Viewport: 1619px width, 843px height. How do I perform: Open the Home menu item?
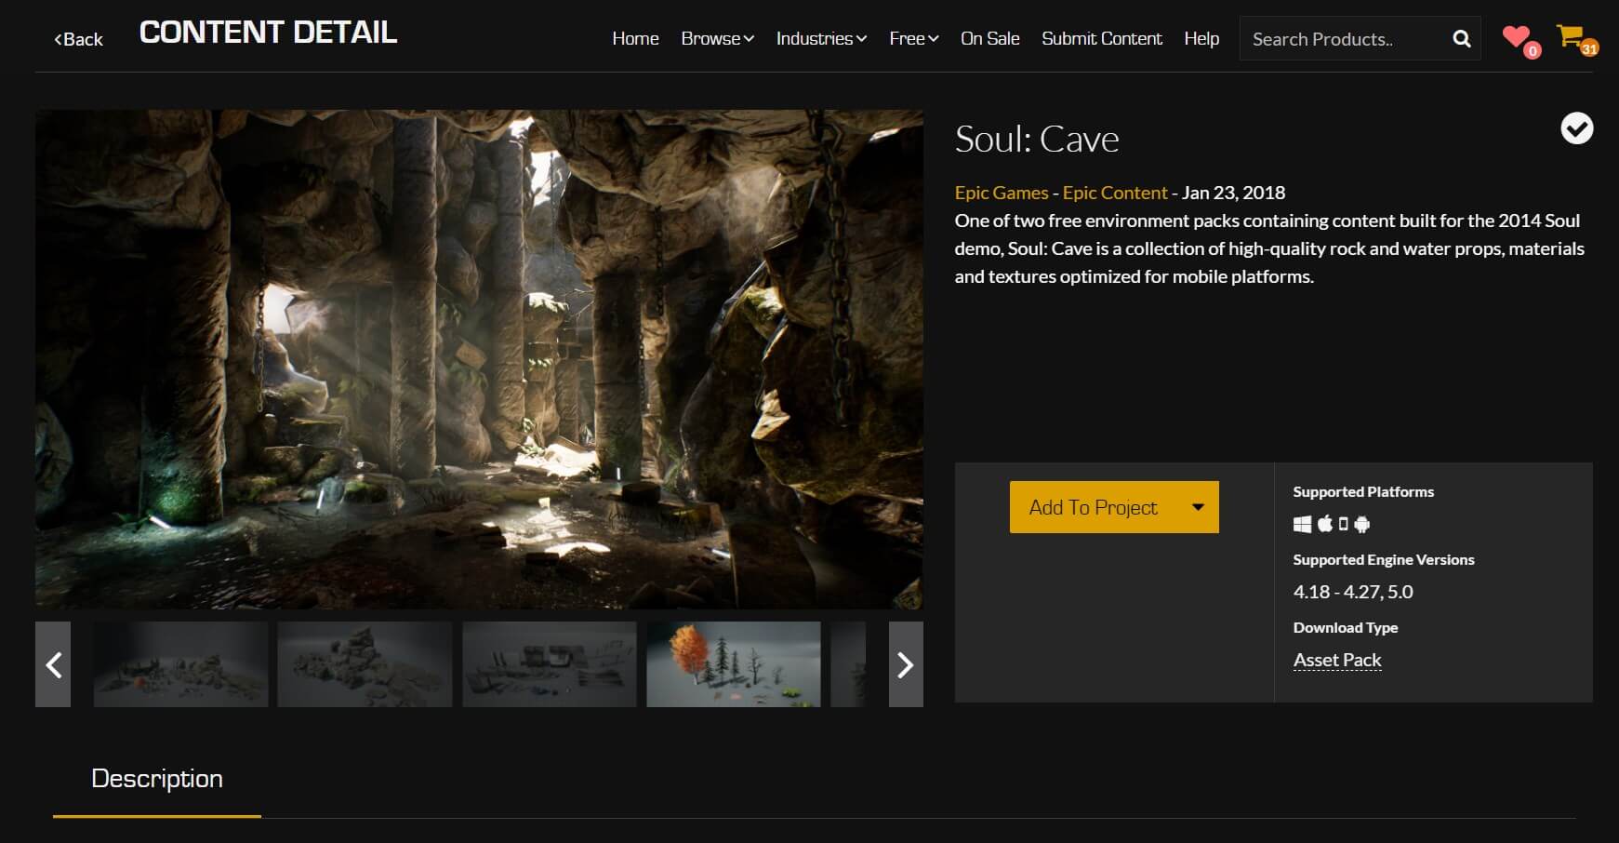[635, 38]
